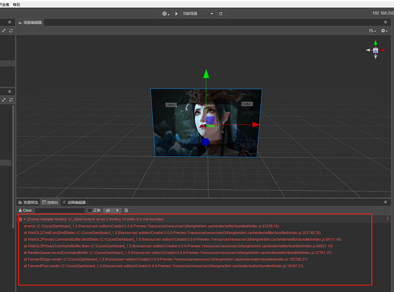Open the scene view mode dropdown
The width and height of the screenshot is (394, 292).
372,31
